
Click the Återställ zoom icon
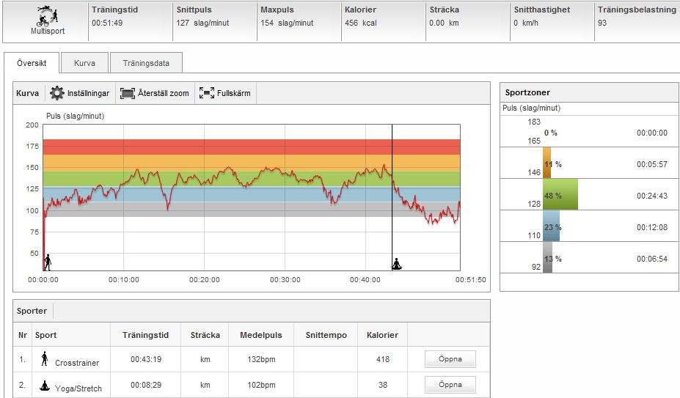(128, 94)
